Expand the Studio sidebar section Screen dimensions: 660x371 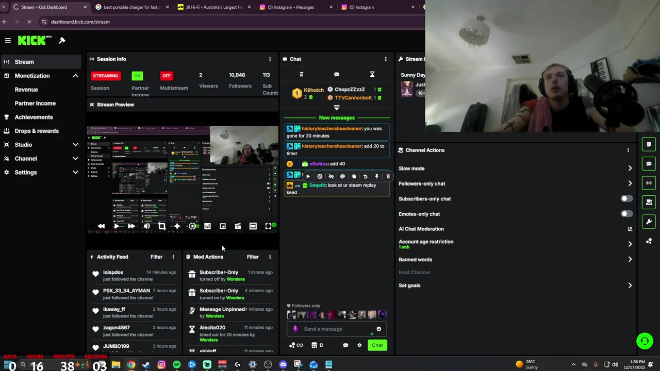pyautogui.click(x=75, y=145)
